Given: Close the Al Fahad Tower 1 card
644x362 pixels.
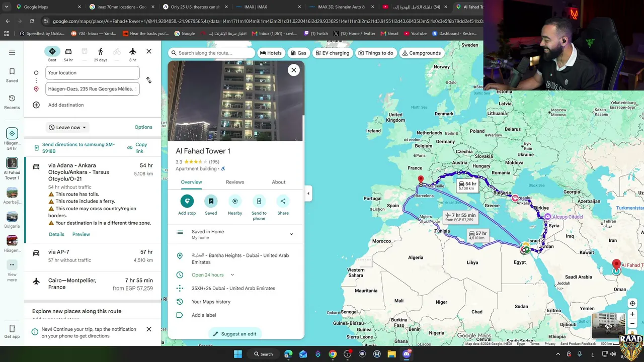Looking at the screenshot, I should tap(294, 70).
